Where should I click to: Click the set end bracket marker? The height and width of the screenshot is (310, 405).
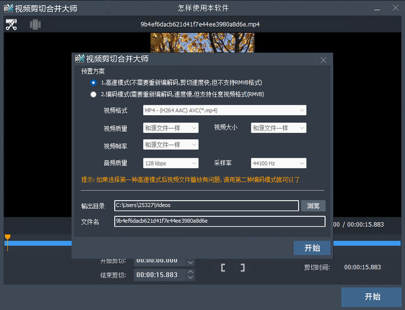coord(242,268)
